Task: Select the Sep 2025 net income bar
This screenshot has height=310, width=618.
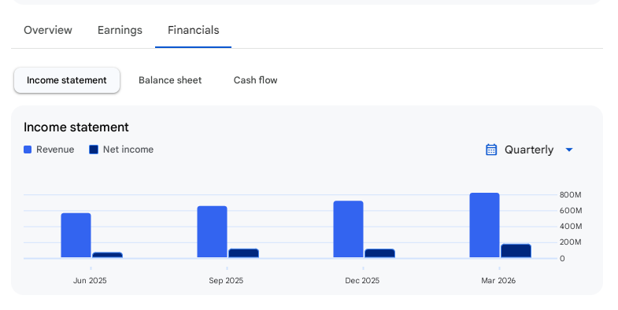Action: pyautogui.click(x=243, y=253)
